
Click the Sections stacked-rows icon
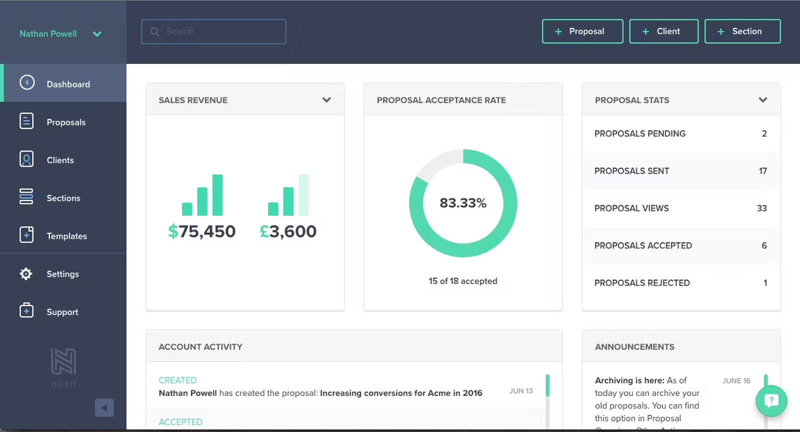pos(26,196)
